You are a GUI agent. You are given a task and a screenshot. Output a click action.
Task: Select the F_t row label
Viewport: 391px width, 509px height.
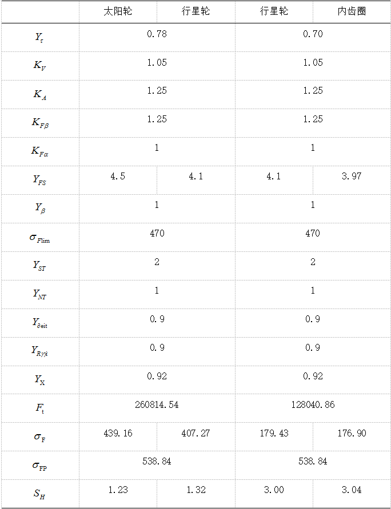point(39,408)
